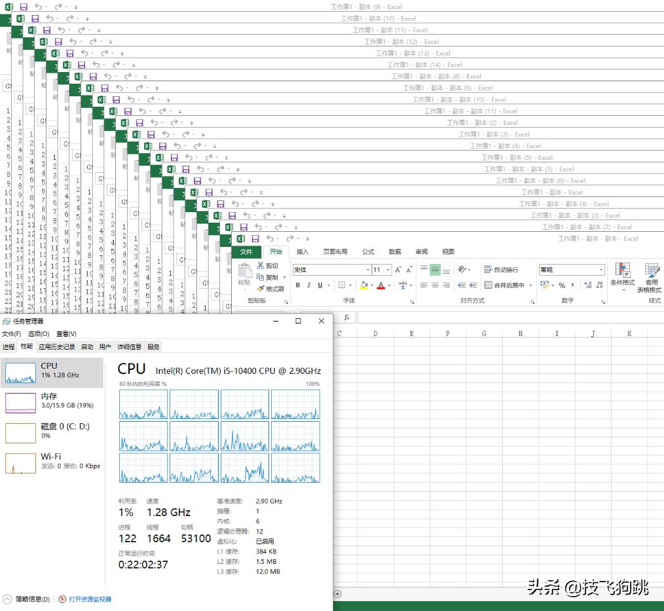Open Excel 文件 (File) tab
The image size is (664, 611).
246,251
